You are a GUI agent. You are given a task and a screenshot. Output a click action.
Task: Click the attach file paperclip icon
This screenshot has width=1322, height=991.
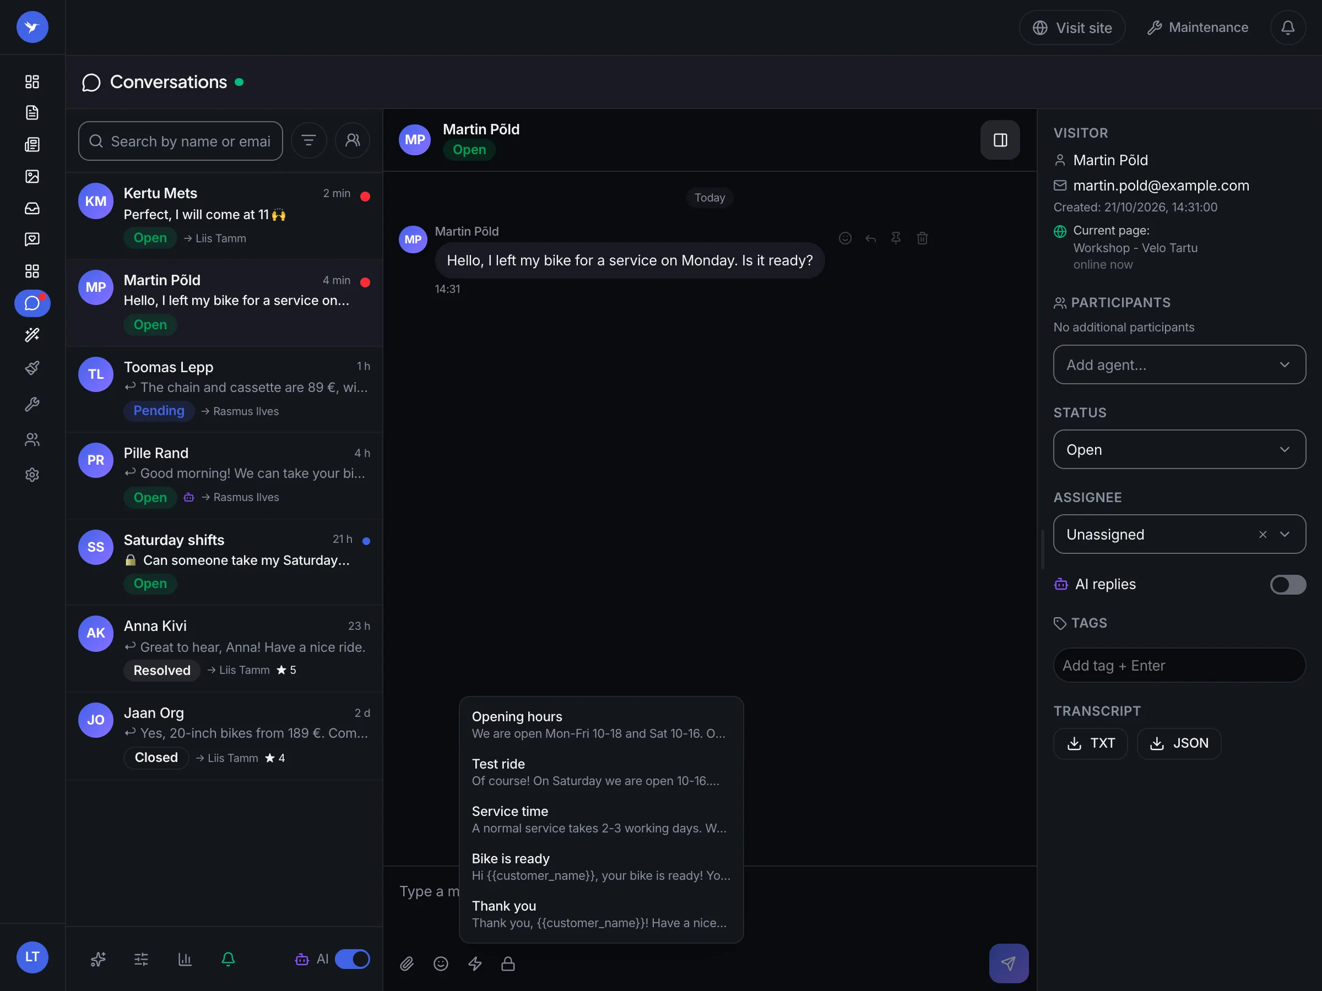tap(407, 963)
